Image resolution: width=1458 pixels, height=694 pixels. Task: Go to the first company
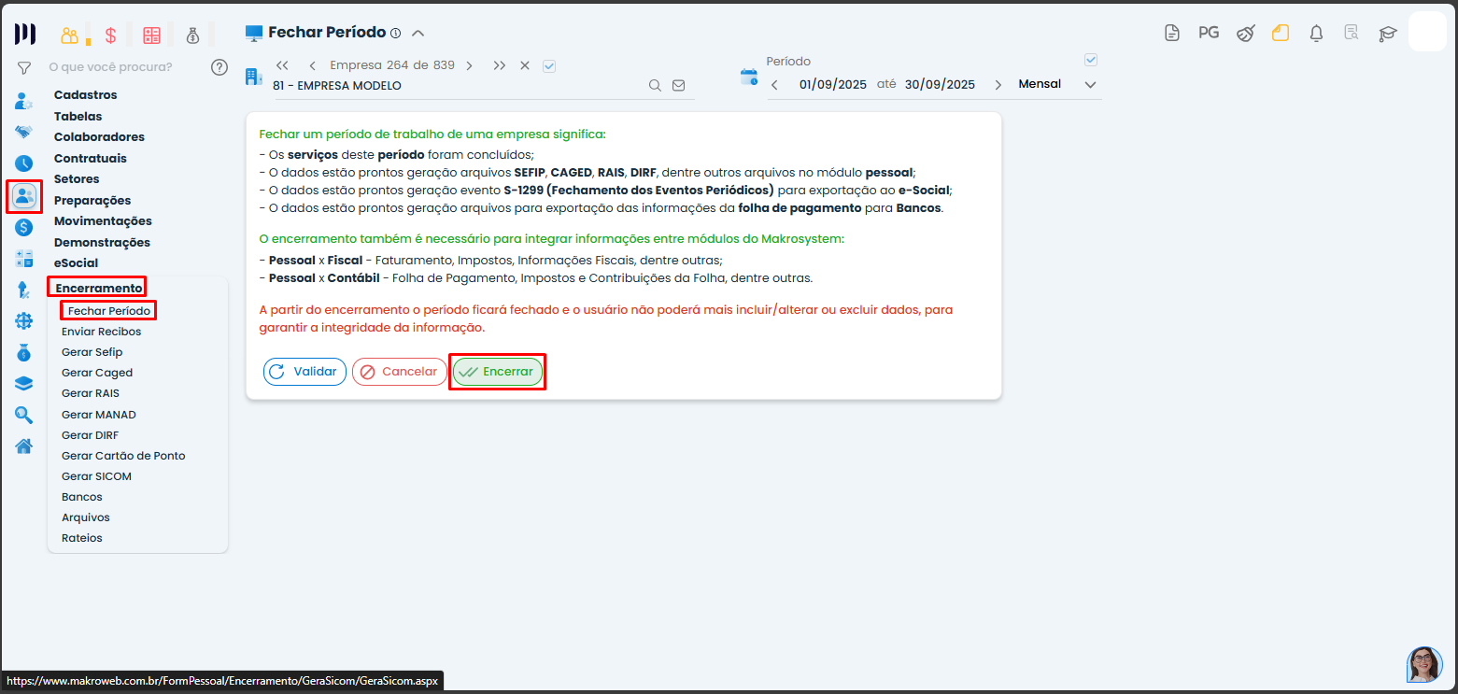click(x=282, y=65)
